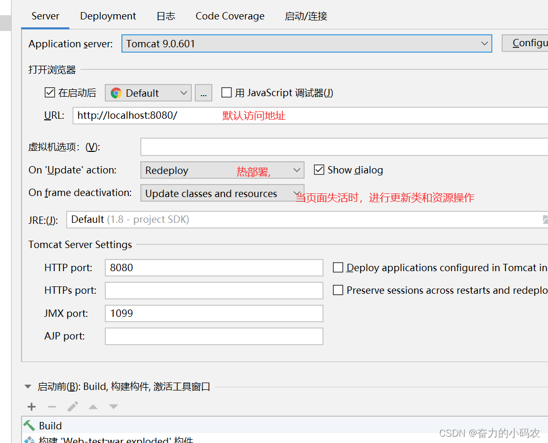
Task: Toggle the Show dialog checkbox
Action: (x=319, y=170)
